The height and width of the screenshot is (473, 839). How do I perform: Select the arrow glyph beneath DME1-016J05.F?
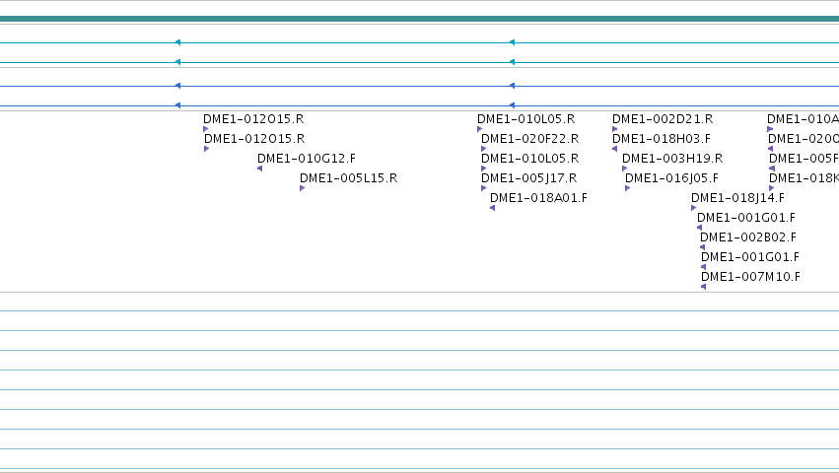click(628, 188)
